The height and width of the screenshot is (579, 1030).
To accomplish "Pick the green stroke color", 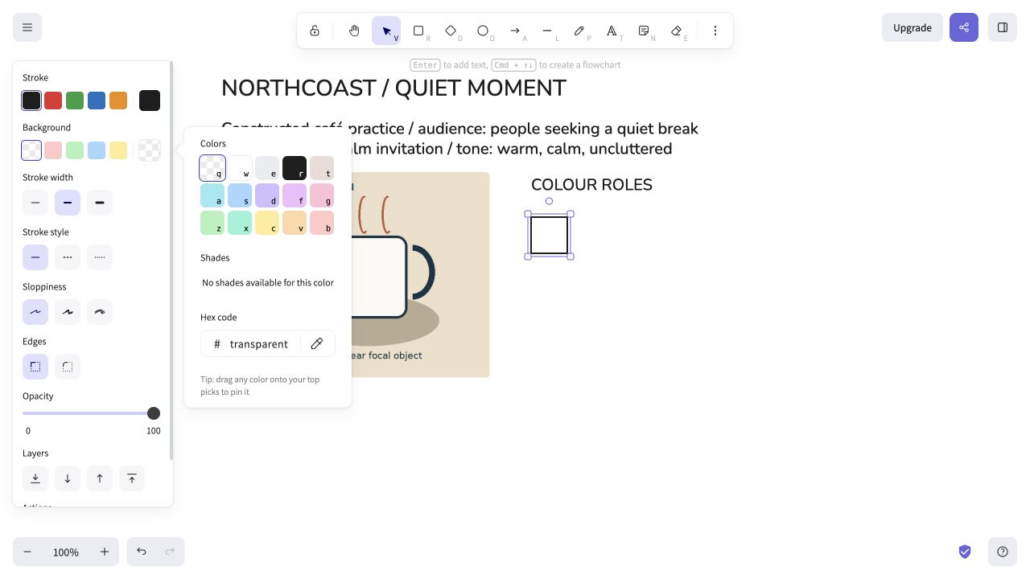I will (75, 101).
